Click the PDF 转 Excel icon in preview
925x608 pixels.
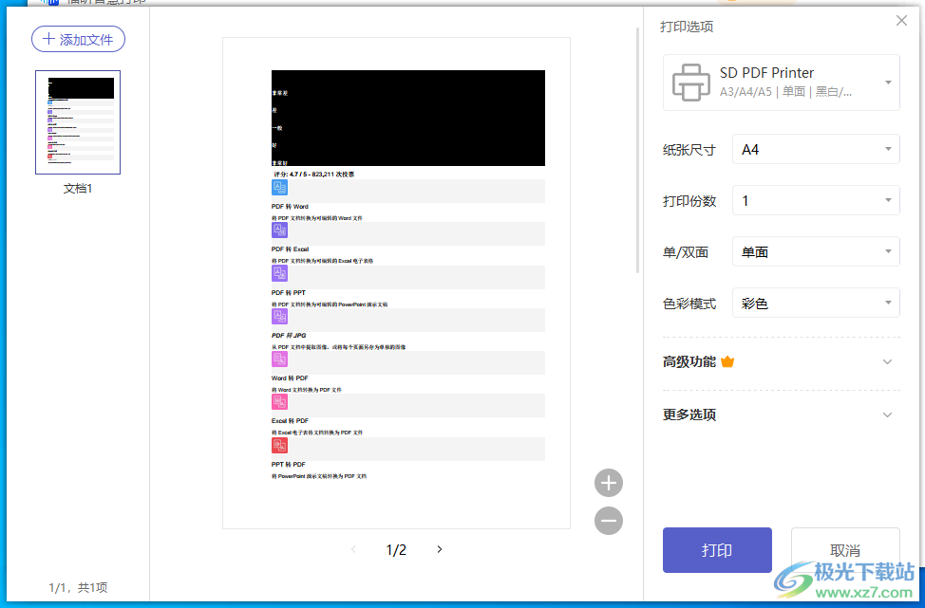tap(279, 230)
